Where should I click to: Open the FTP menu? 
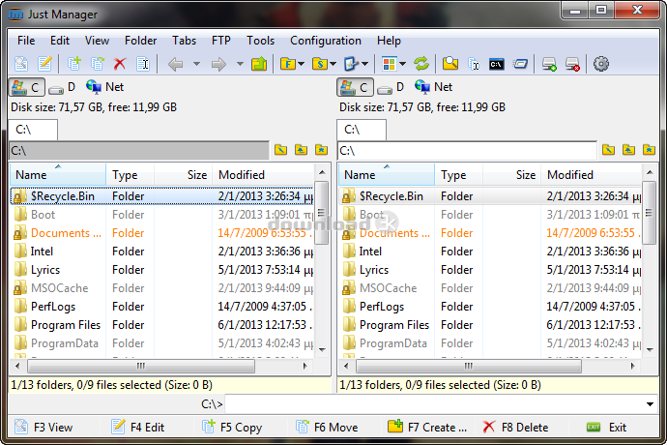tap(221, 41)
